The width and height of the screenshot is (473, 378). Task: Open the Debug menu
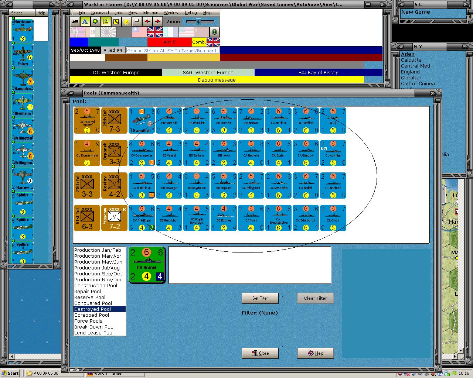(191, 13)
